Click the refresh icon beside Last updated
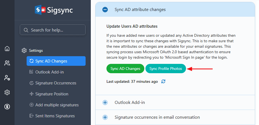The height and width of the screenshot is (125, 259). (x=164, y=81)
